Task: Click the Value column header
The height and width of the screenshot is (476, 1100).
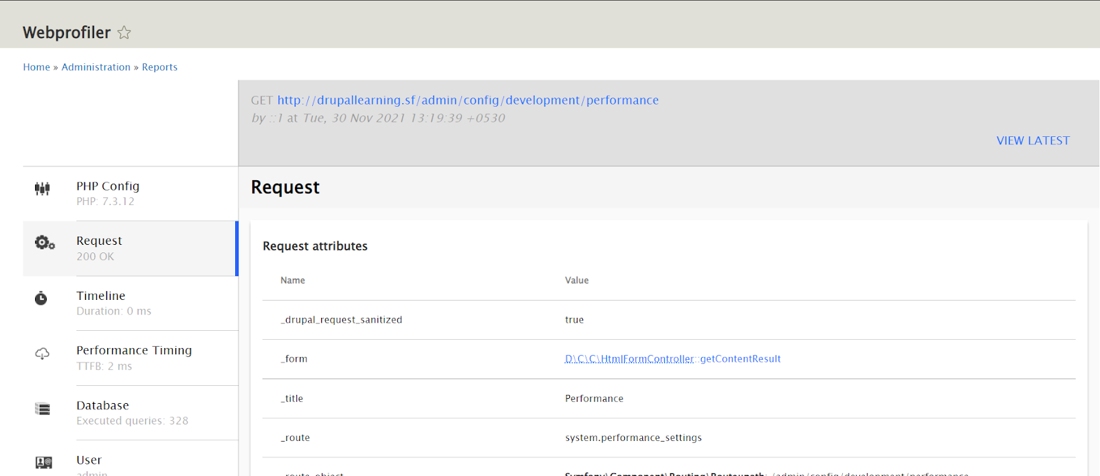Action: pyautogui.click(x=577, y=281)
